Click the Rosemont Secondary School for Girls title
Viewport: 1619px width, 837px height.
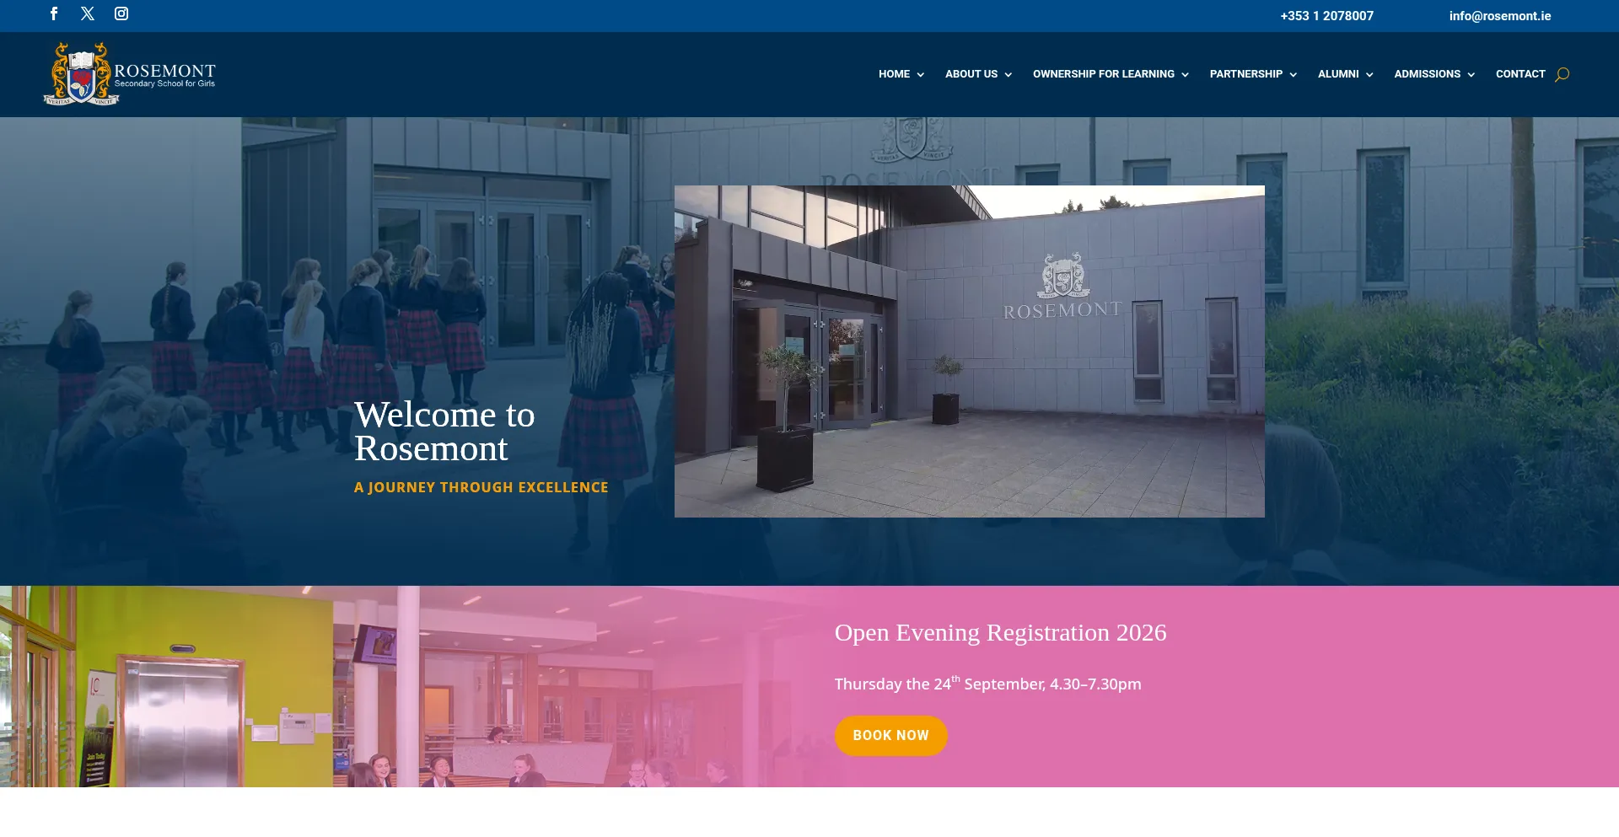(x=165, y=75)
